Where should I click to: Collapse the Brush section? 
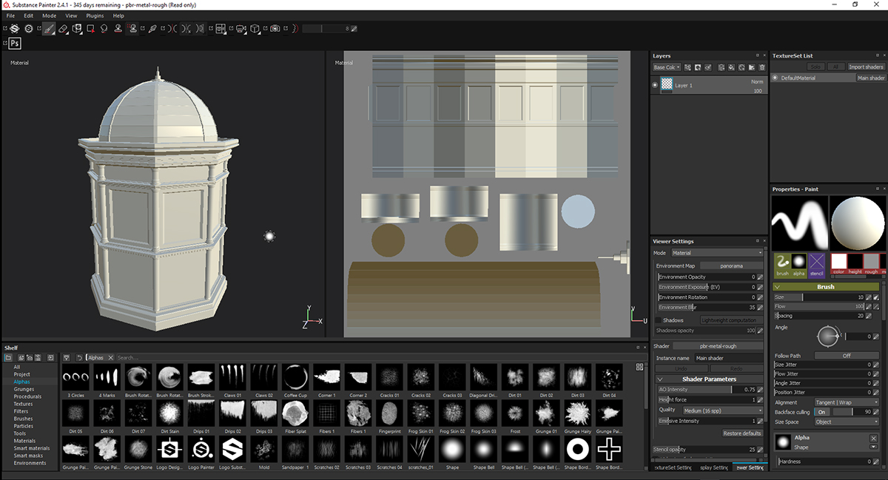pos(778,287)
